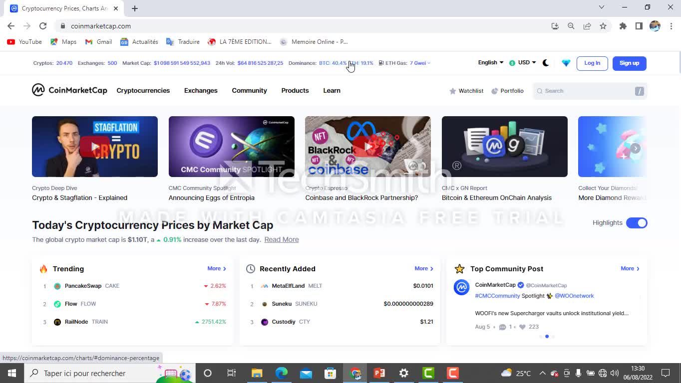Bookmark this page star icon
Viewport: 681px width, 383px height.
[x=603, y=26]
